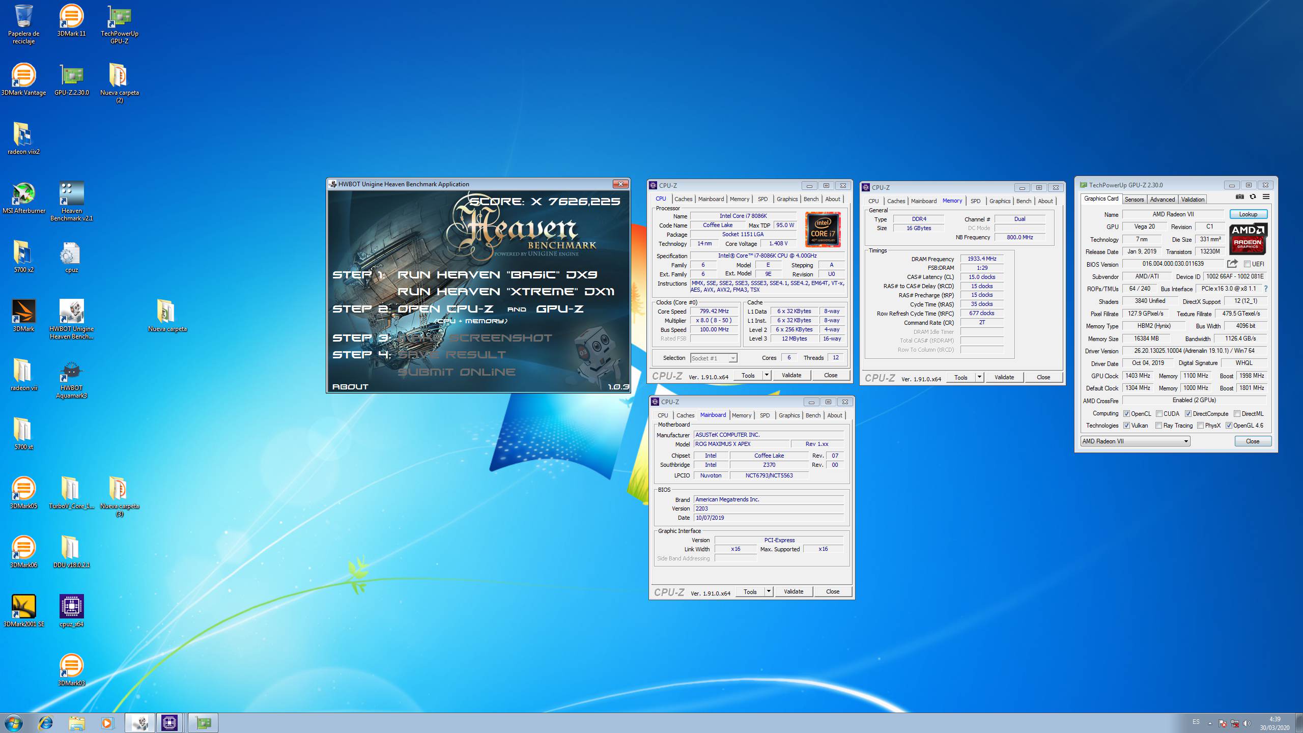Select the 3DMark2001 SE desktop shortcut
This screenshot has width=1303, height=733.
23,611
